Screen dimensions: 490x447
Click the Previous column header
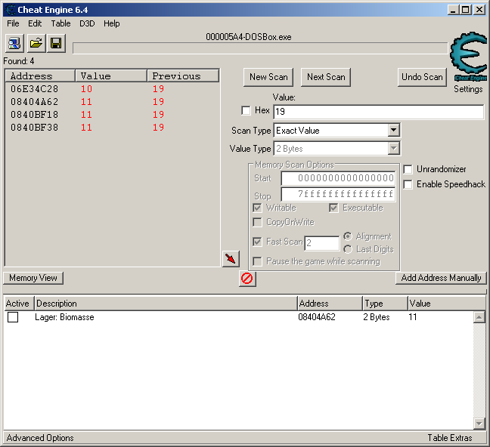point(183,76)
